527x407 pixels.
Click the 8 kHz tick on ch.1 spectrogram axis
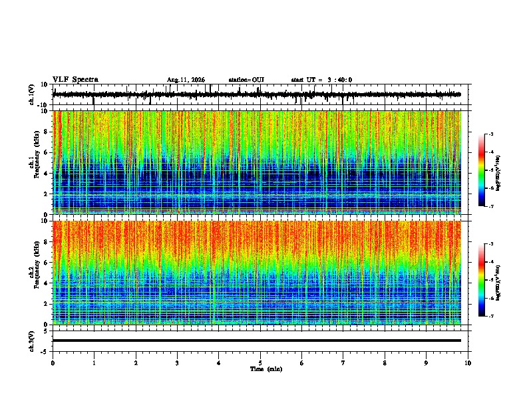(47, 132)
